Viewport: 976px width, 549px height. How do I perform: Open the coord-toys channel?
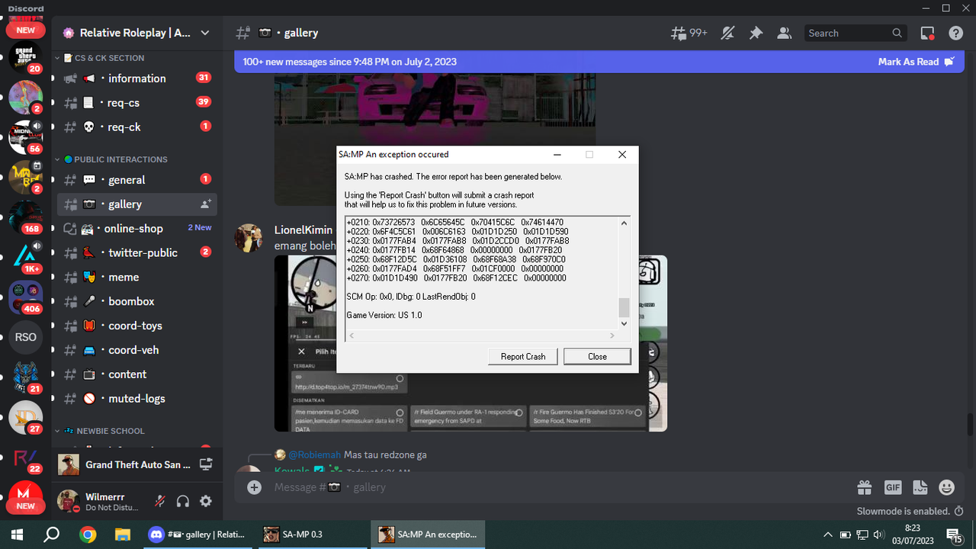point(136,326)
